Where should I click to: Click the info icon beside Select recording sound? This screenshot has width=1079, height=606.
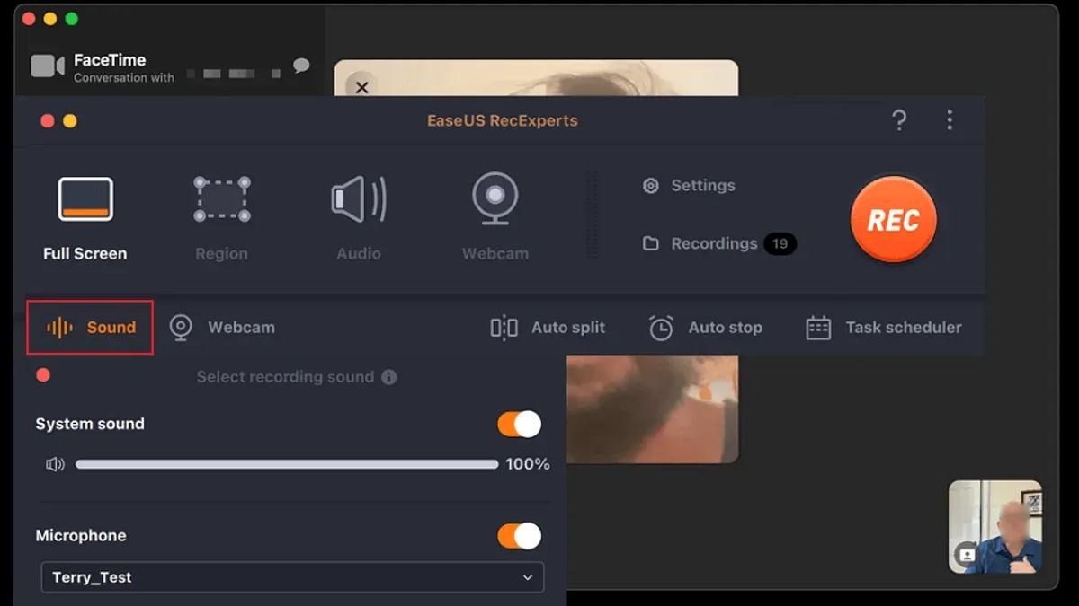389,377
